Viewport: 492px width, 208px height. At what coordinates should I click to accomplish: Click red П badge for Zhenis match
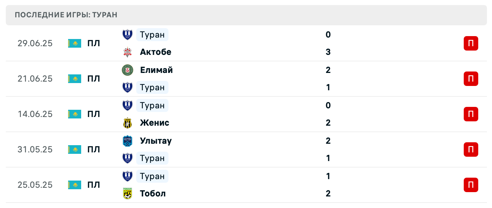(x=471, y=114)
